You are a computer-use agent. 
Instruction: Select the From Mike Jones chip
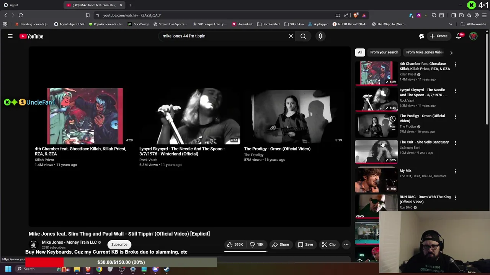pyautogui.click(x=425, y=52)
